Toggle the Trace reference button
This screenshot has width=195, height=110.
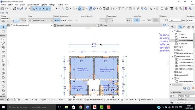coord(67,9)
